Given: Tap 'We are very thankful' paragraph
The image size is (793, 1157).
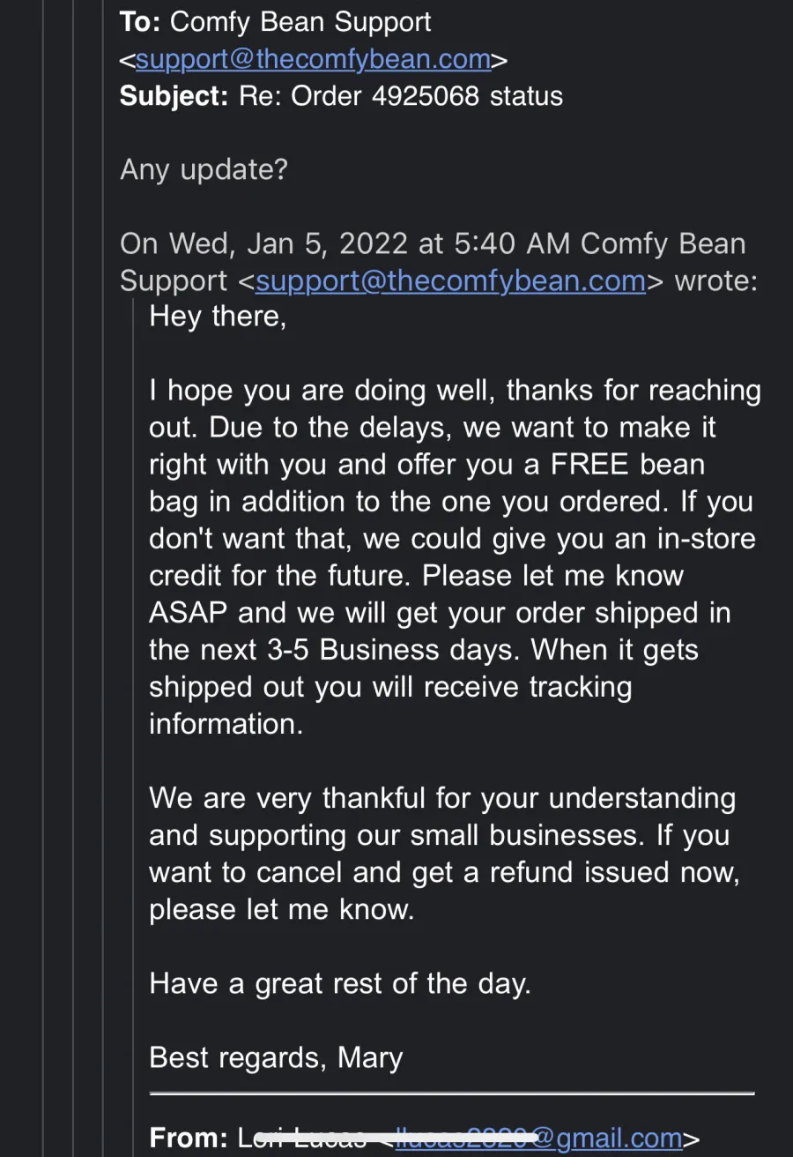Looking at the screenshot, I should pos(442,816).
